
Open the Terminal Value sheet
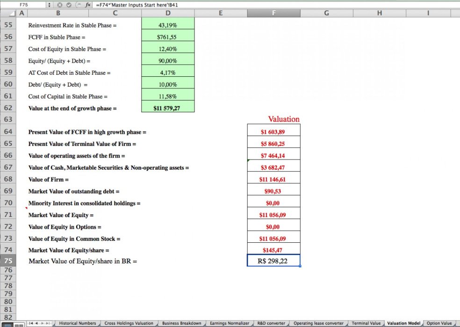click(367, 323)
